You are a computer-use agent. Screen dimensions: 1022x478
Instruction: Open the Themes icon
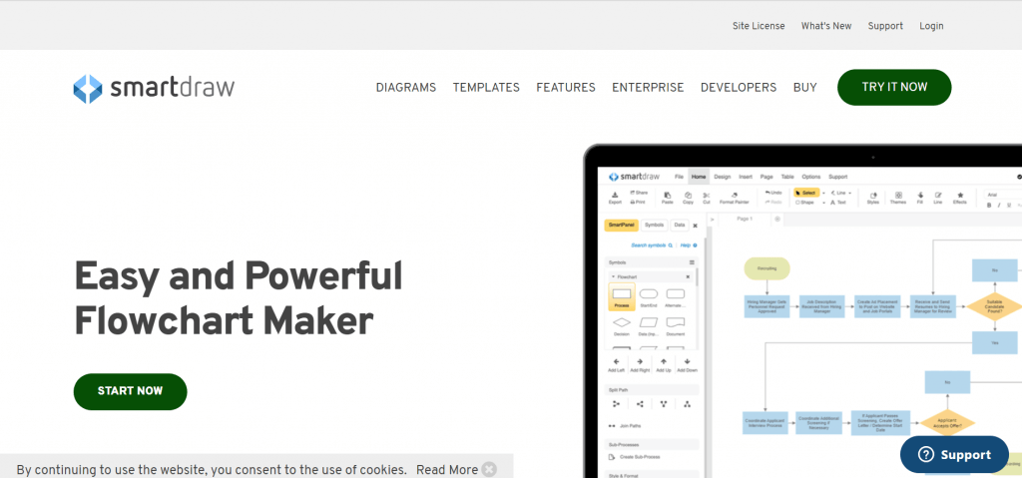click(899, 195)
